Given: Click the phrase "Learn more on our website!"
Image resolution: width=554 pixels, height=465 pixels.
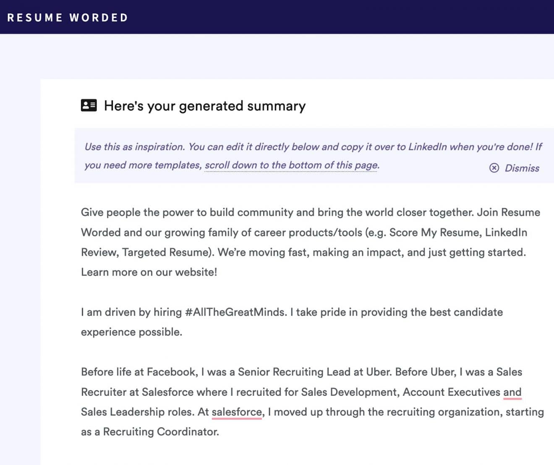Looking at the screenshot, I should [x=149, y=272].
